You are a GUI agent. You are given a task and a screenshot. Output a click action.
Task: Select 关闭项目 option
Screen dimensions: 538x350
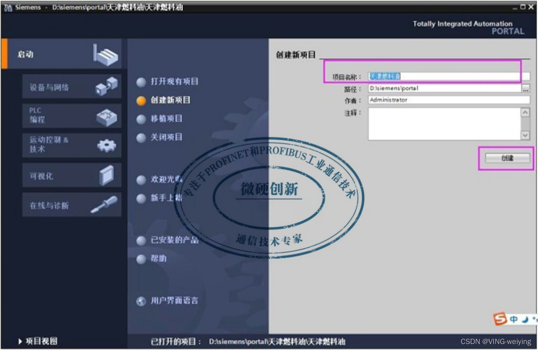[167, 137]
